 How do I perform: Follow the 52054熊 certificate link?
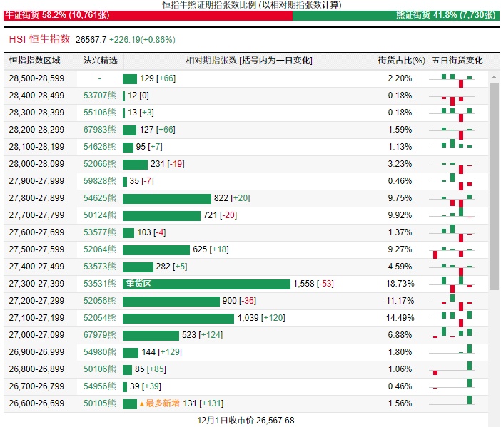pyautogui.click(x=99, y=318)
